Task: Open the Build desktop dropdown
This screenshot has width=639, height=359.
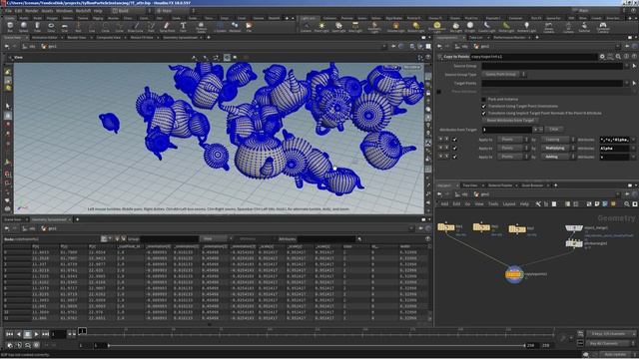Action: [132, 11]
